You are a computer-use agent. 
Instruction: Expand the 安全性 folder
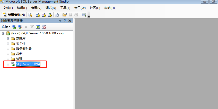coord(8,44)
